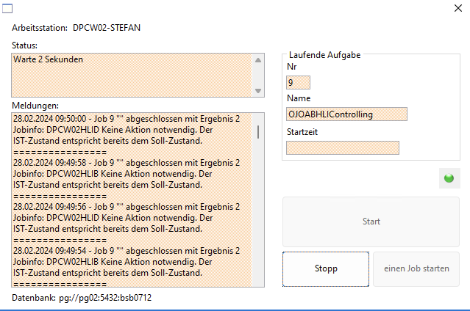Select the 09:49:56 message in Meldungen
This screenshot has height=311, width=470.
coord(126,207)
